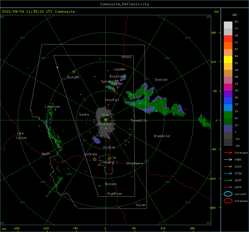The image size is (249, 232).
Task: Click the 18TS legend text
Action: pos(238,187)
